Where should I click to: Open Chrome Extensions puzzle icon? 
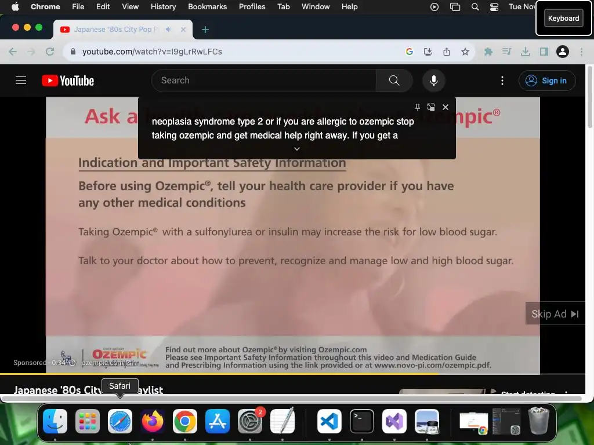coord(488,52)
